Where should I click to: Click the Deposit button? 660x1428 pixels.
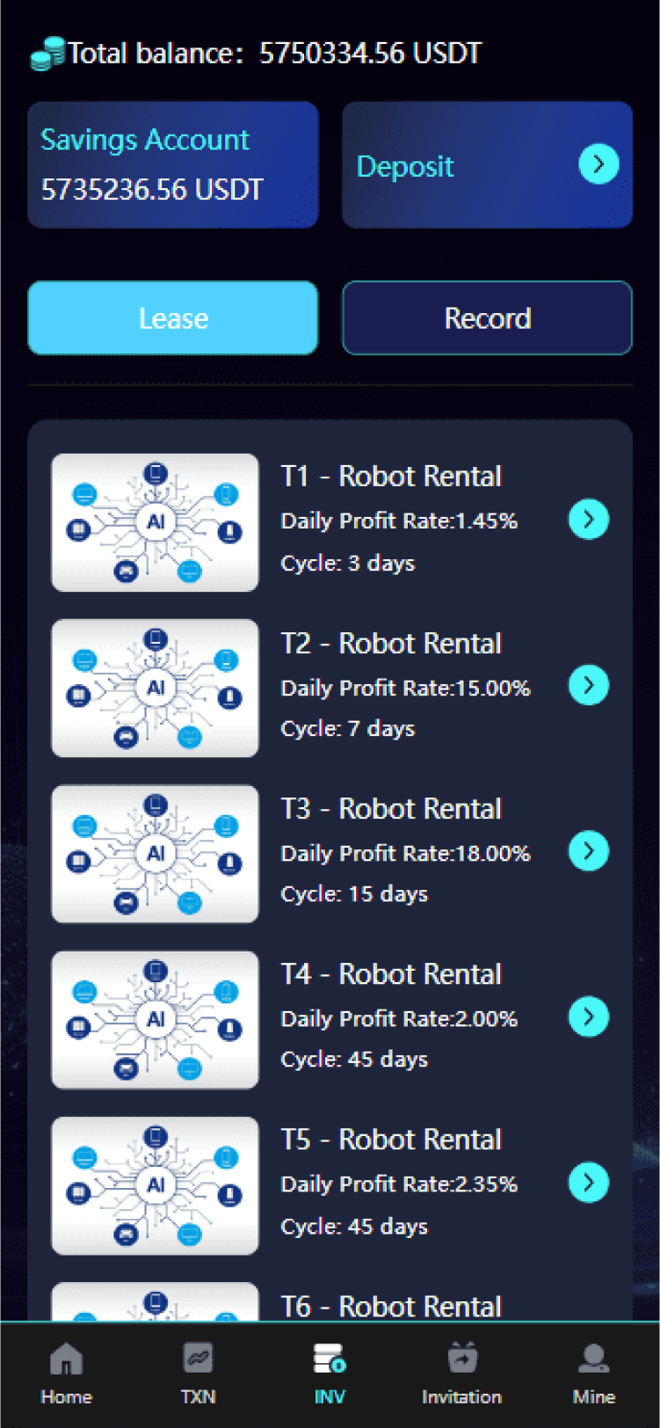(x=488, y=164)
